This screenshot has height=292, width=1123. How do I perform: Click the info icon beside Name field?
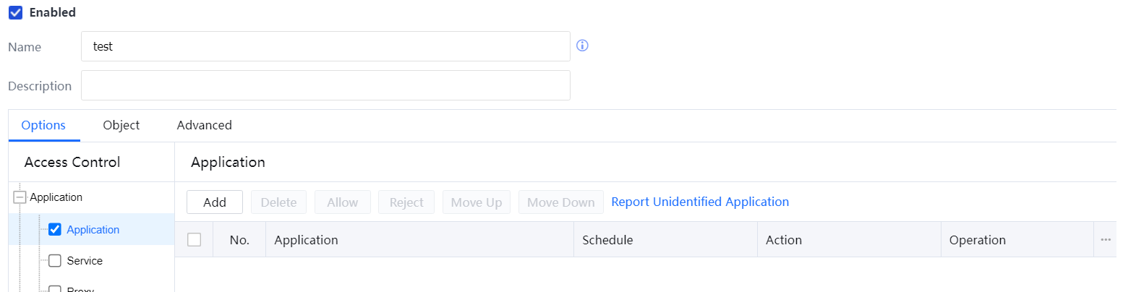click(x=582, y=46)
